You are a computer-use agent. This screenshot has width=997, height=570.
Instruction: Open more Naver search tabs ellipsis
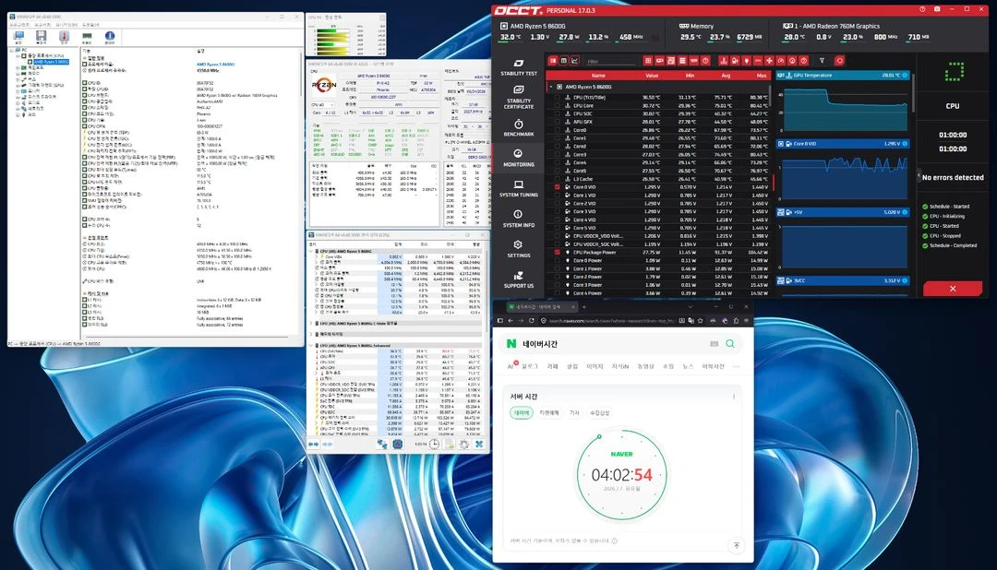point(737,366)
